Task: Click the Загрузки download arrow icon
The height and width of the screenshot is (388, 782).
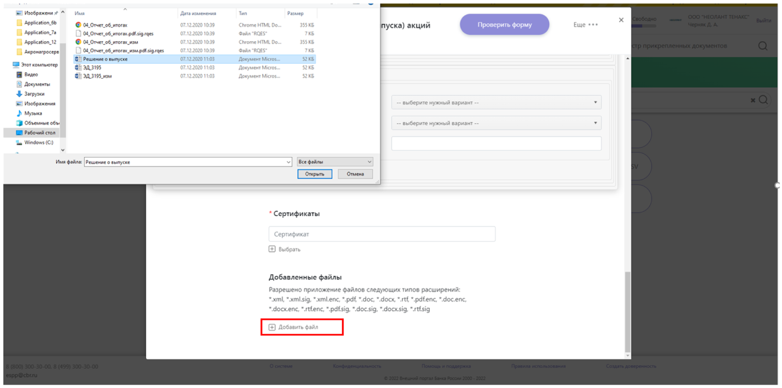Action: [x=19, y=94]
